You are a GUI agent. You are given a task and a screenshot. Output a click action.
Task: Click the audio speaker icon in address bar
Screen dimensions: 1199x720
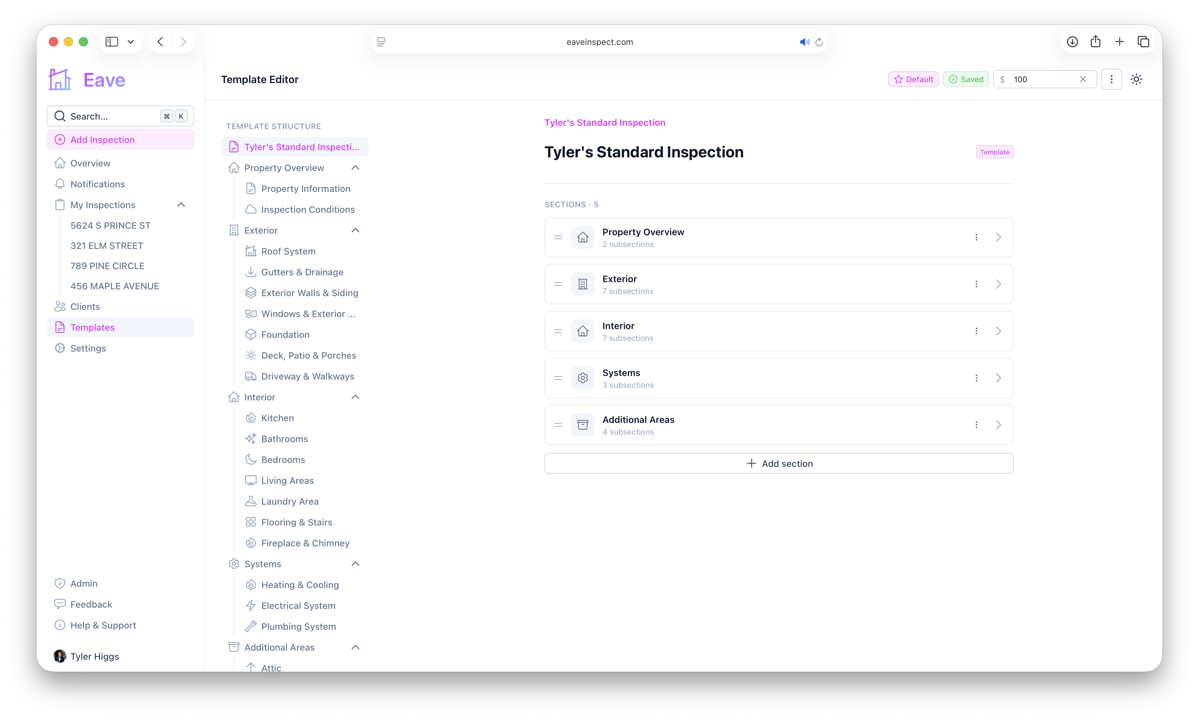pyautogui.click(x=804, y=42)
